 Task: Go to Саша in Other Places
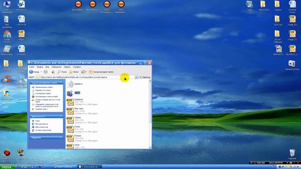coord(37,121)
